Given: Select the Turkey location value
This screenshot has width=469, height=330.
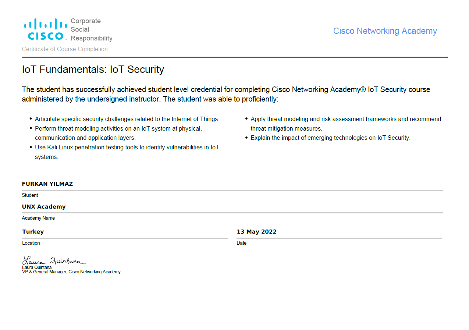Looking at the screenshot, I should 33,232.
